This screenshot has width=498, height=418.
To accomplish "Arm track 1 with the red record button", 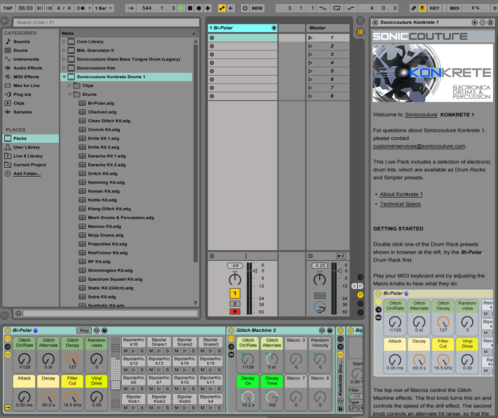I will [235, 311].
